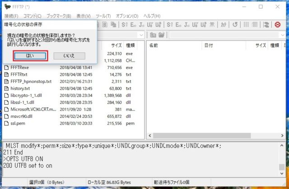Click the folder sync icon beside abort
Viewport: 289px width, 189px height.
[x=266, y=25]
